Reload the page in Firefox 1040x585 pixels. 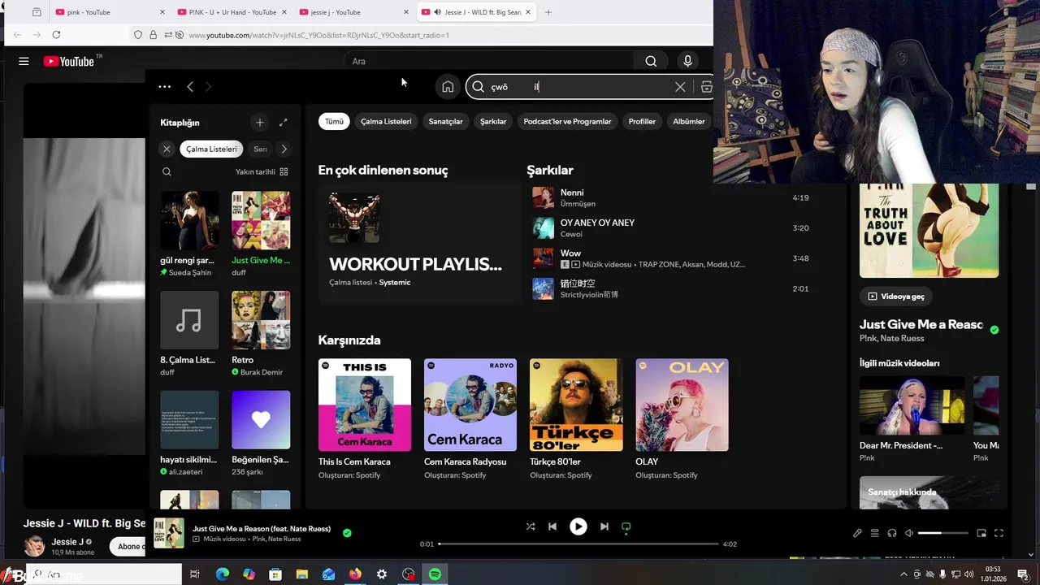click(x=56, y=35)
